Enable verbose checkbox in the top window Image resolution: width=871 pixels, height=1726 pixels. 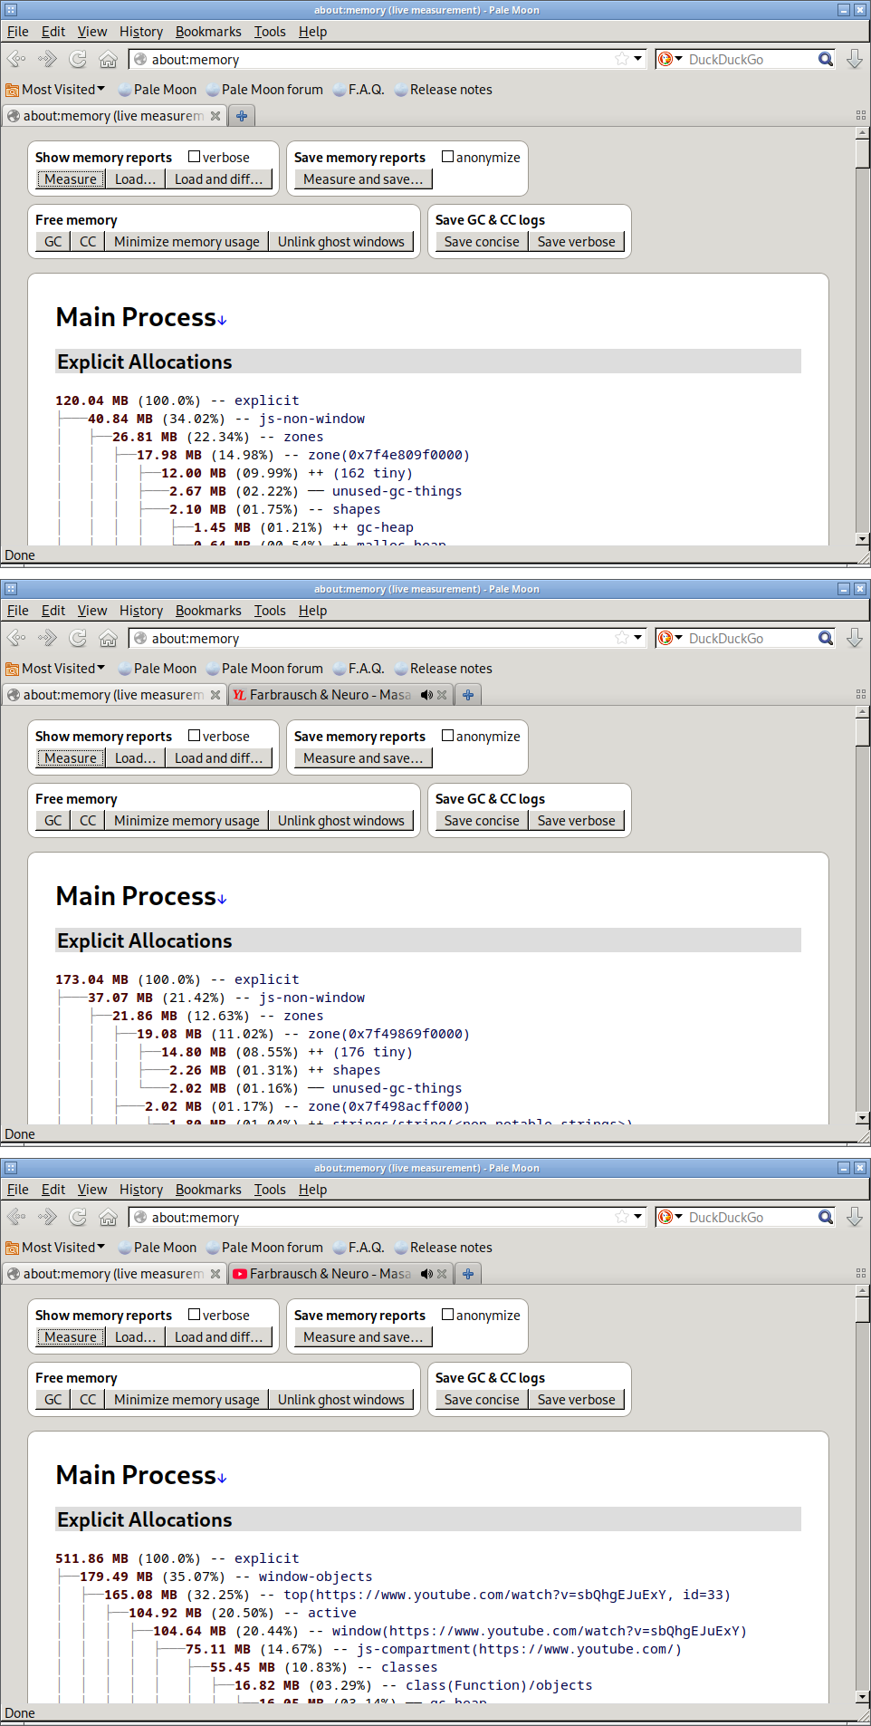tap(194, 157)
